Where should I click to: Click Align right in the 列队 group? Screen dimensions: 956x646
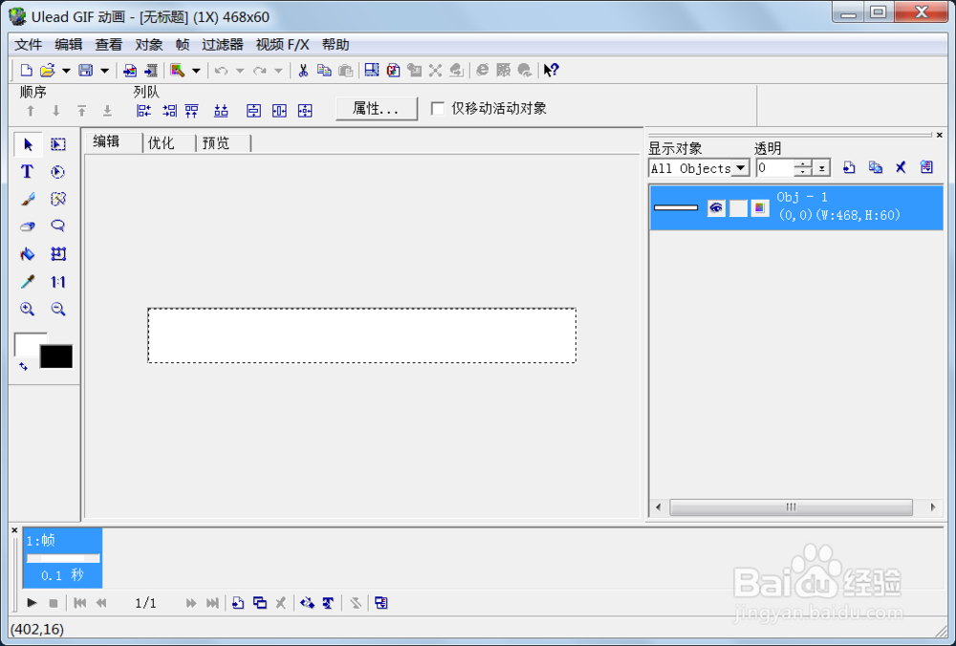169,110
